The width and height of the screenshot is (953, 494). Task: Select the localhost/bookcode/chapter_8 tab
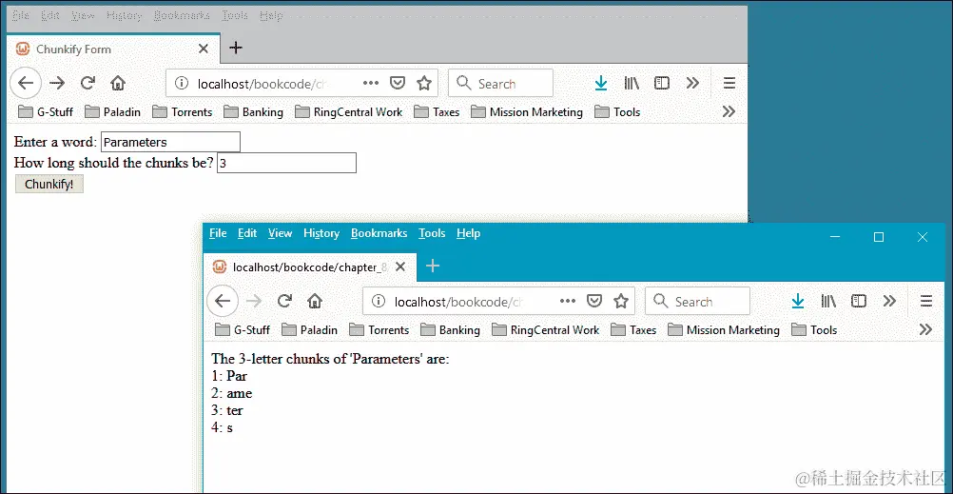(310, 267)
